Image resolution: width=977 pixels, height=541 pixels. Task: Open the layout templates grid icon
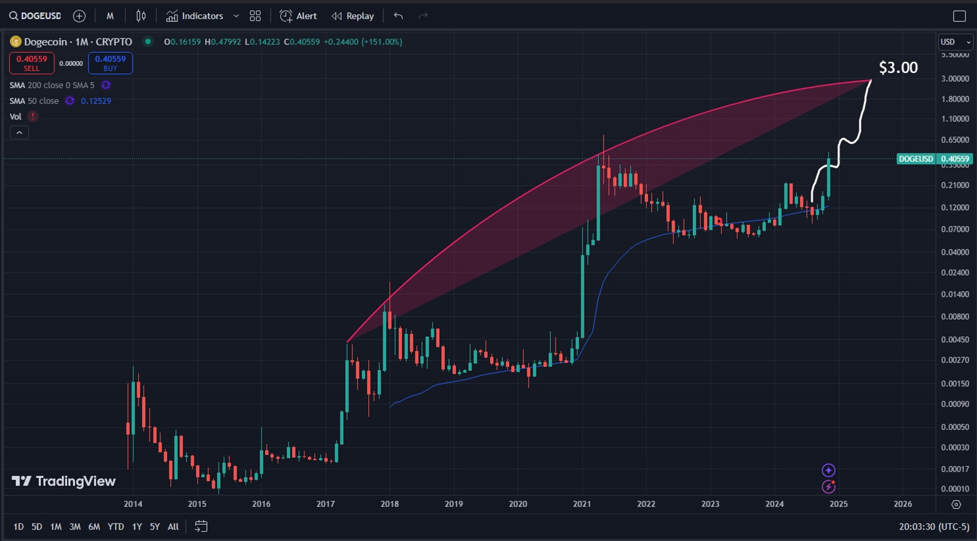255,16
